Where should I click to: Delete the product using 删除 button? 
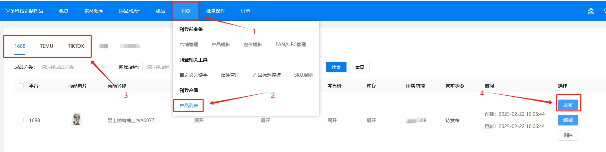pyautogui.click(x=568, y=135)
